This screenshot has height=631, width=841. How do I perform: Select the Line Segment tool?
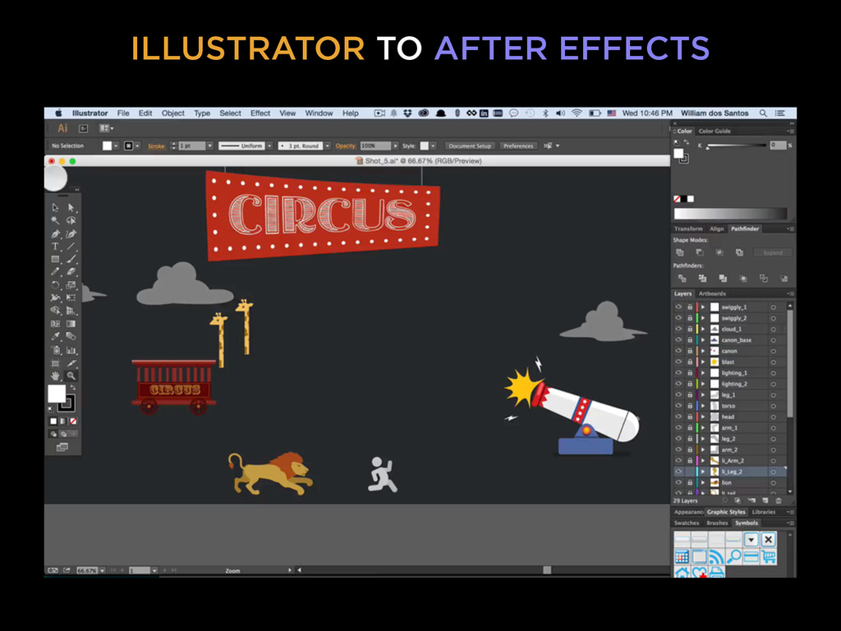coord(71,246)
